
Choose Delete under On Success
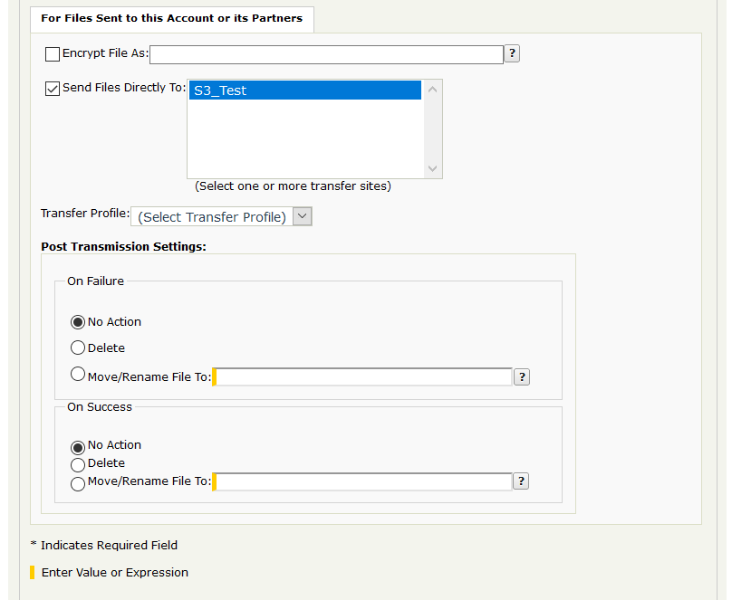coord(78,464)
